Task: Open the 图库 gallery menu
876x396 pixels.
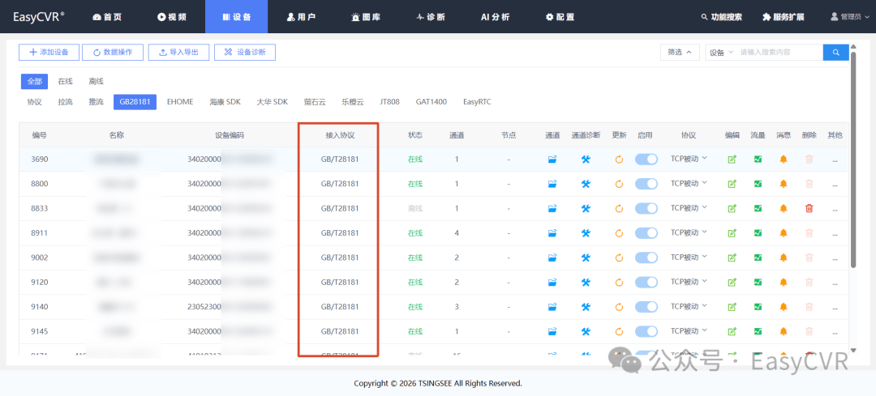Action: [366, 17]
